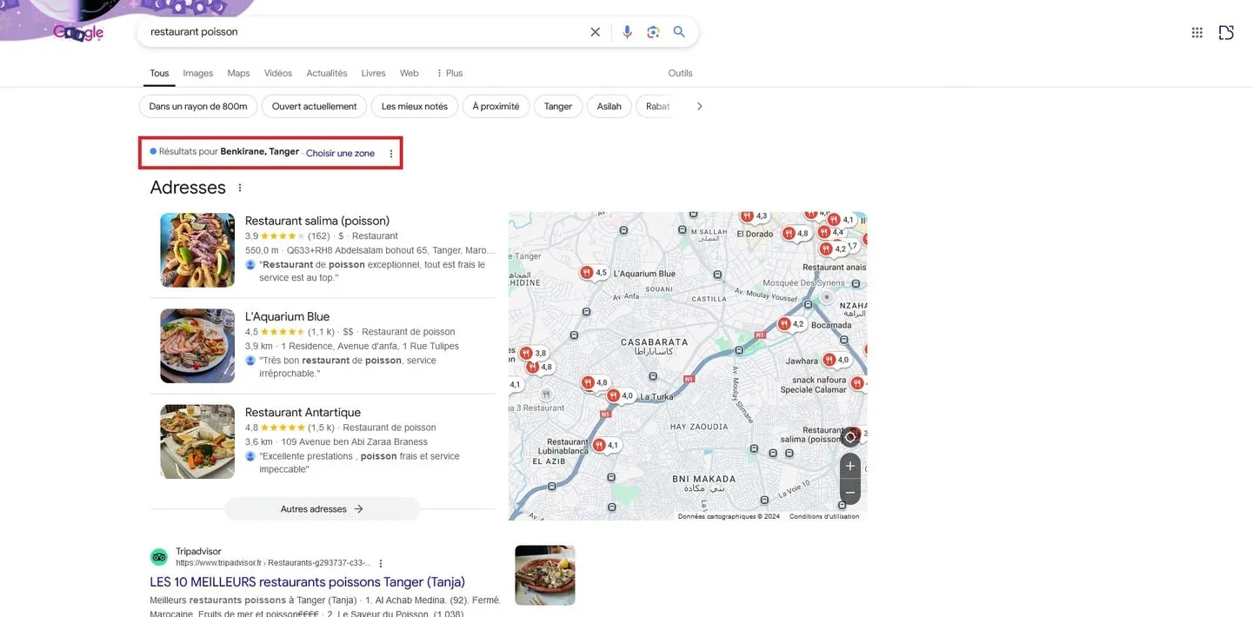This screenshot has height=617, width=1252.
Task: Open the Restaurant Antartique listing
Action: 303,412
